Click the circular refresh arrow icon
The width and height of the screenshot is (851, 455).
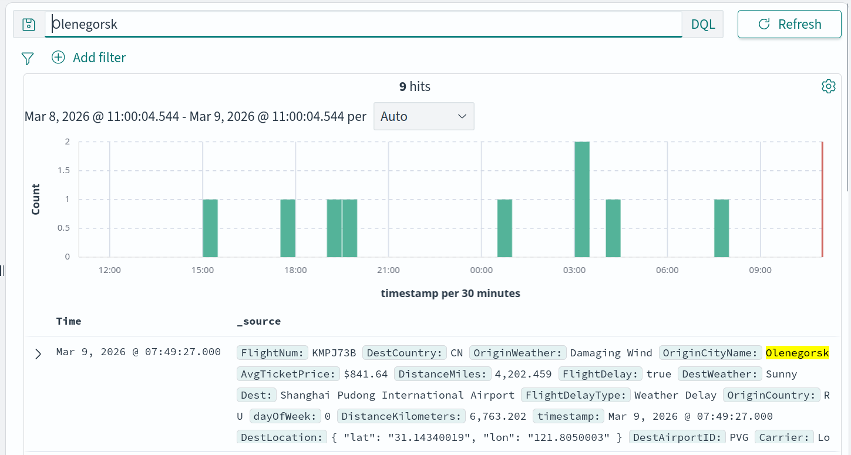(x=764, y=24)
